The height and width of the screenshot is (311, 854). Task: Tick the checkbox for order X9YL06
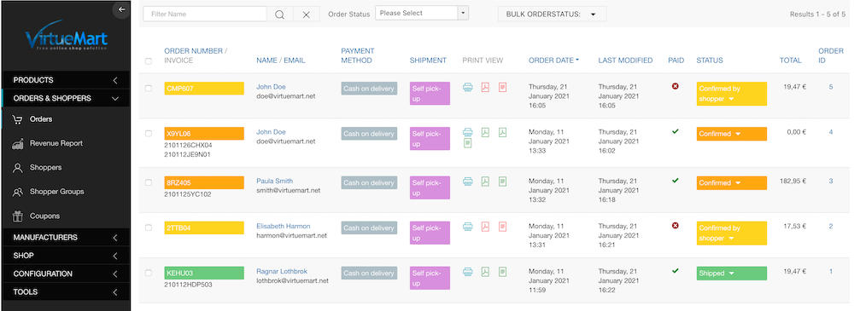148,133
